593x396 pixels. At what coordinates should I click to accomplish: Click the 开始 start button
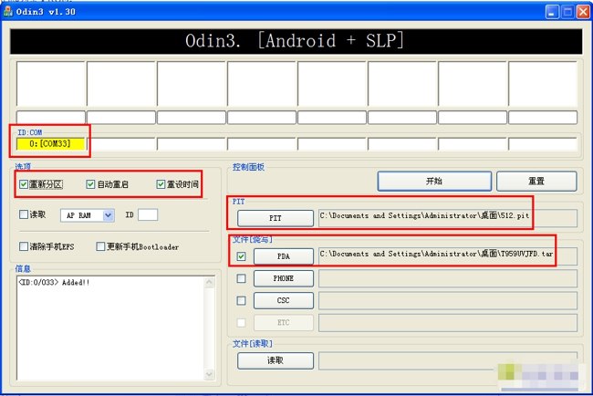click(x=434, y=182)
